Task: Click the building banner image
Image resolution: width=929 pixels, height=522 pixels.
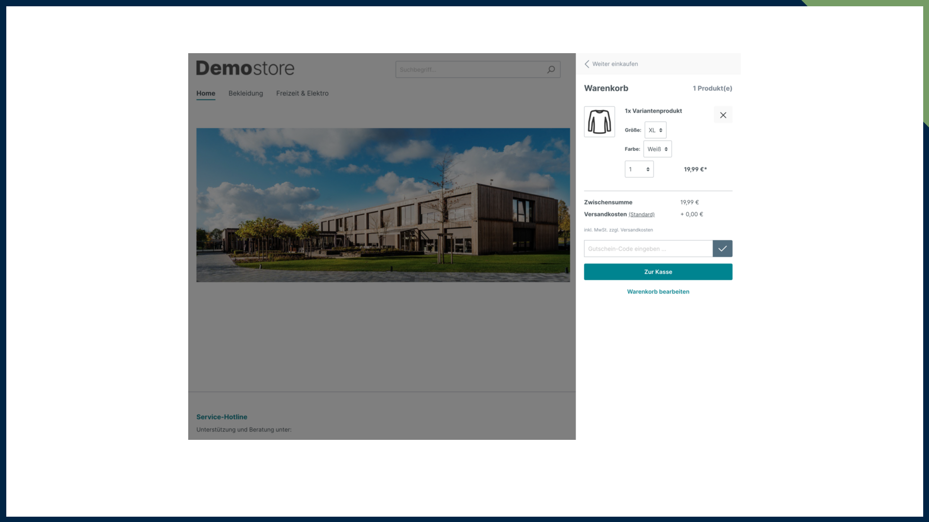Action: (x=383, y=205)
